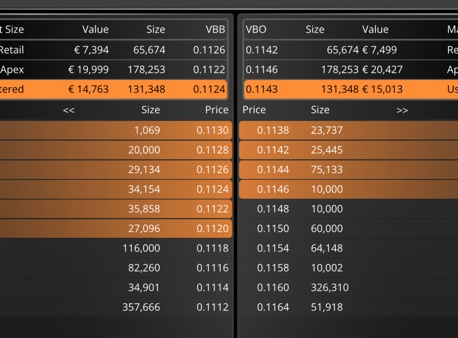Click the Retail row with € 7,394 value

pyautogui.click(x=114, y=50)
